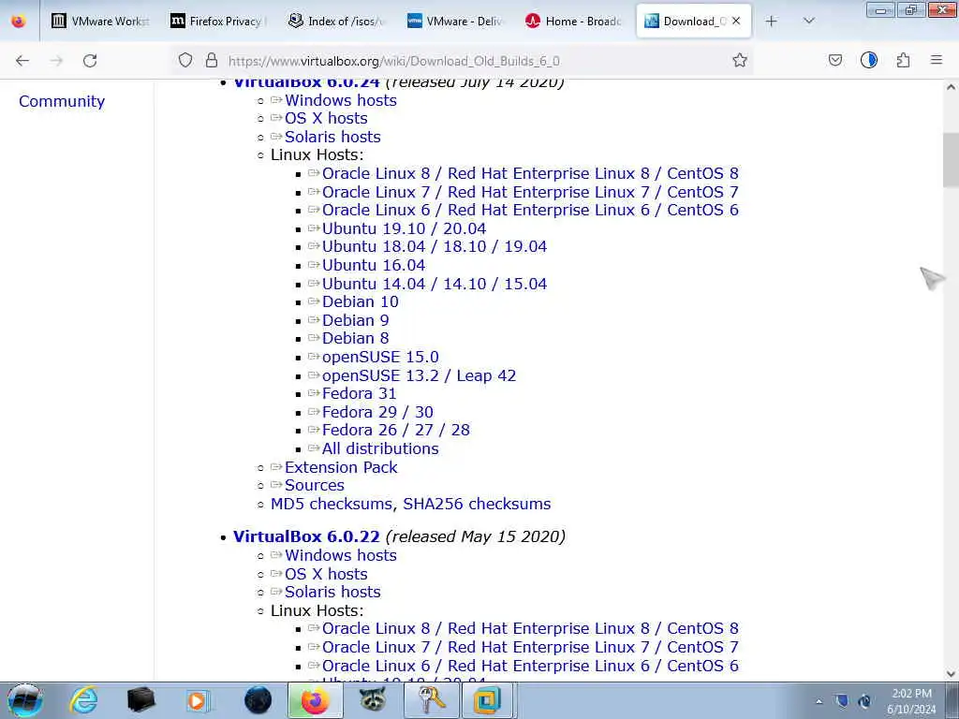Bookmark this page with the star
Screen dimensions: 959x719
tap(740, 60)
